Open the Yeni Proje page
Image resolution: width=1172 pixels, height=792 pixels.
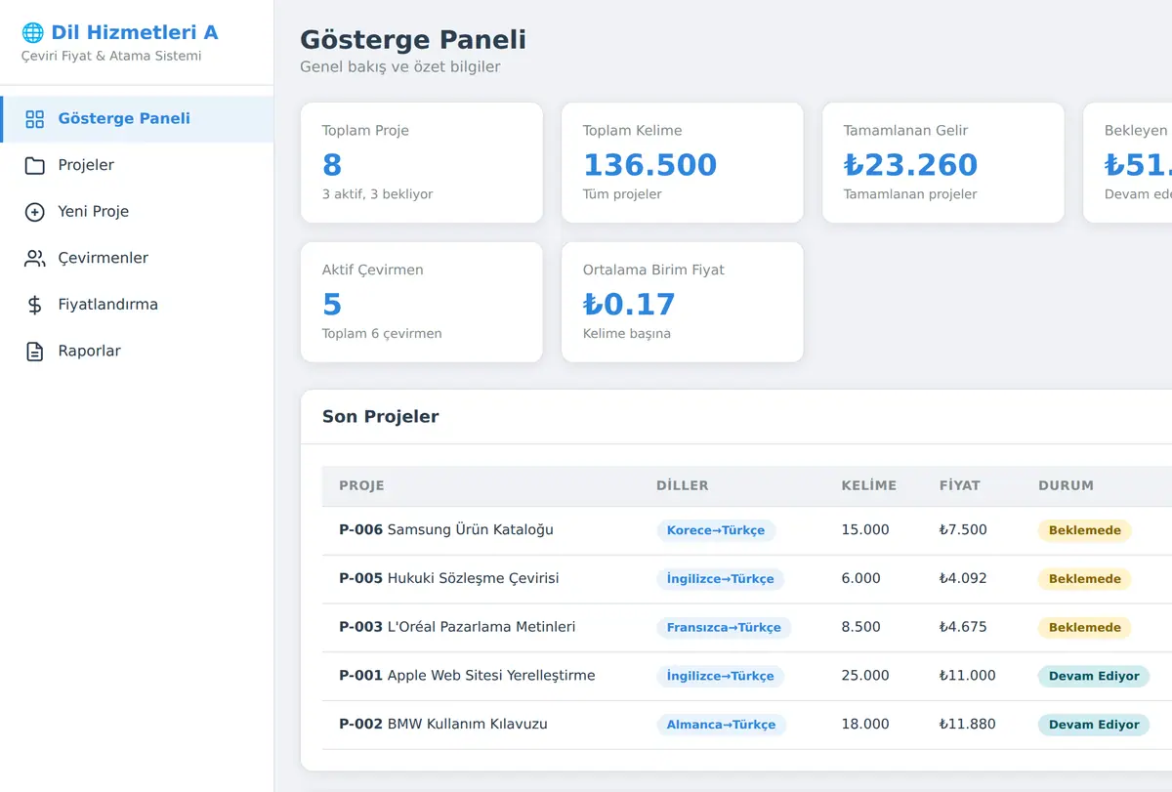pyautogui.click(x=137, y=212)
